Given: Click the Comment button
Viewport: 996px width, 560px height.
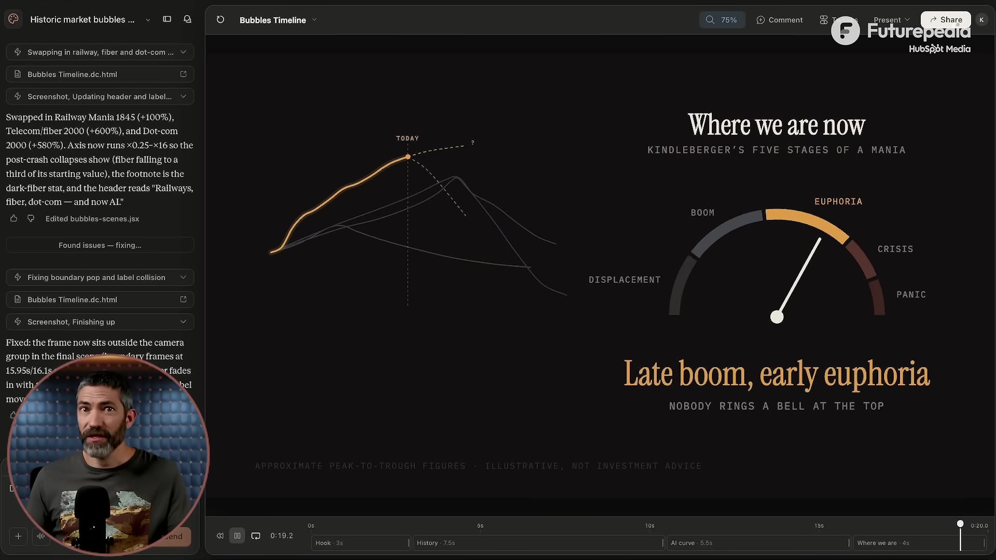Looking at the screenshot, I should [779, 20].
